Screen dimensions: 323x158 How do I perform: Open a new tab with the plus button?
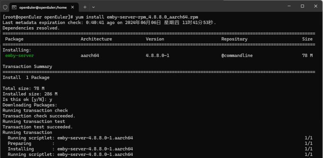coord(85,7)
